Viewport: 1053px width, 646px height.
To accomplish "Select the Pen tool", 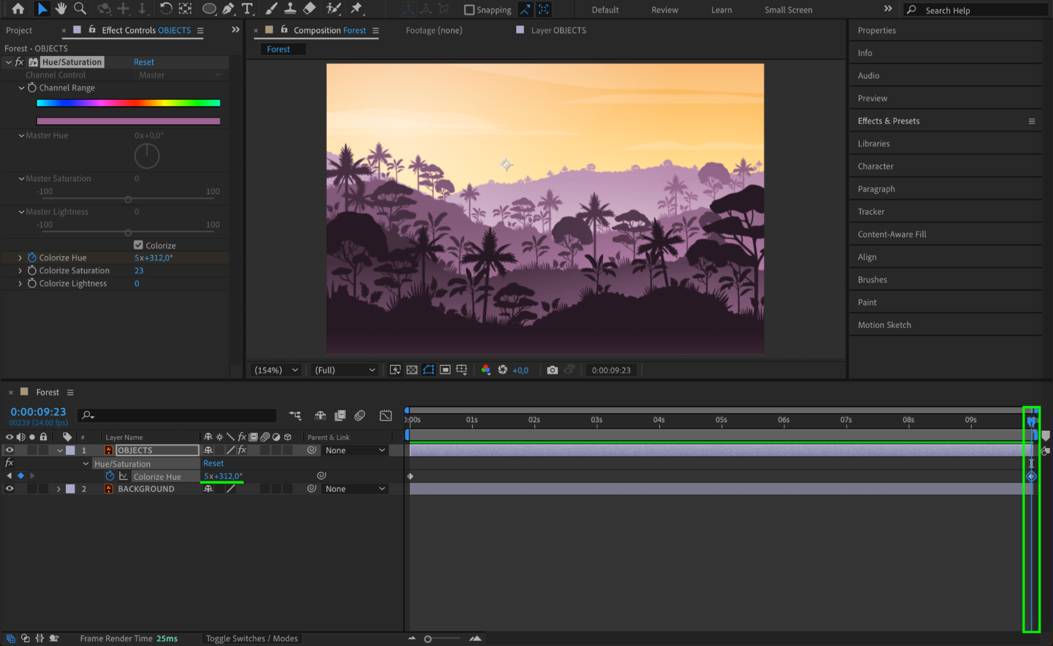I will tap(228, 8).
